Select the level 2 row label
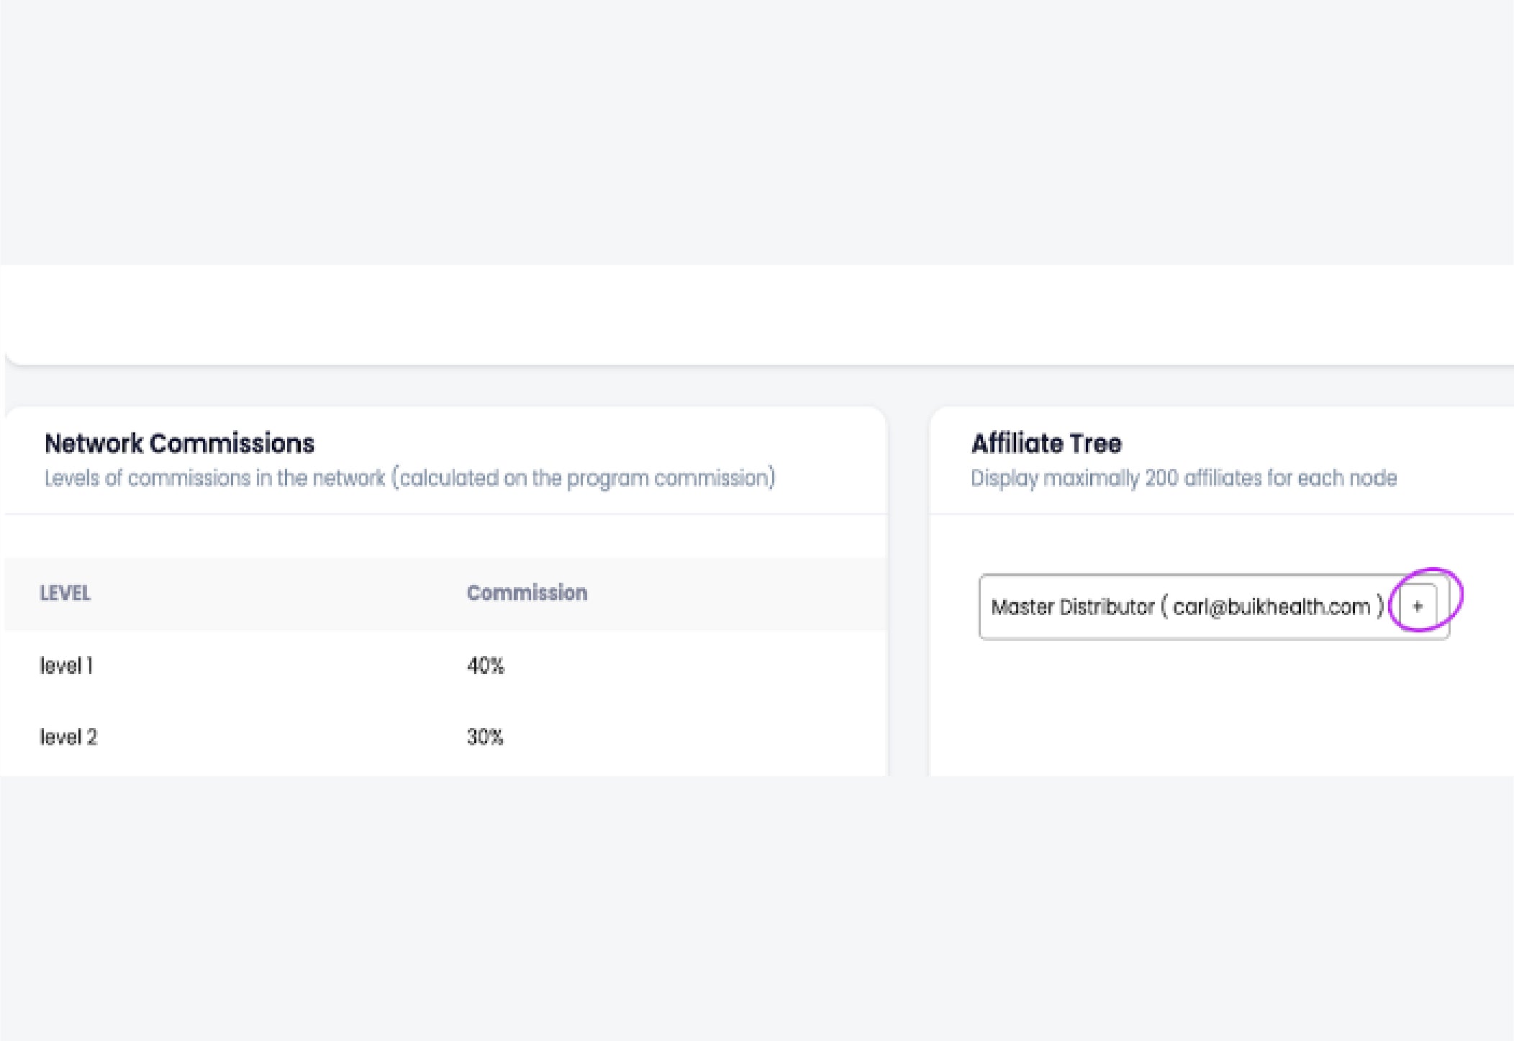 68,737
